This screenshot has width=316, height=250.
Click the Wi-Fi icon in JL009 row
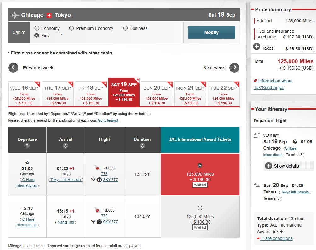pos(93,179)
